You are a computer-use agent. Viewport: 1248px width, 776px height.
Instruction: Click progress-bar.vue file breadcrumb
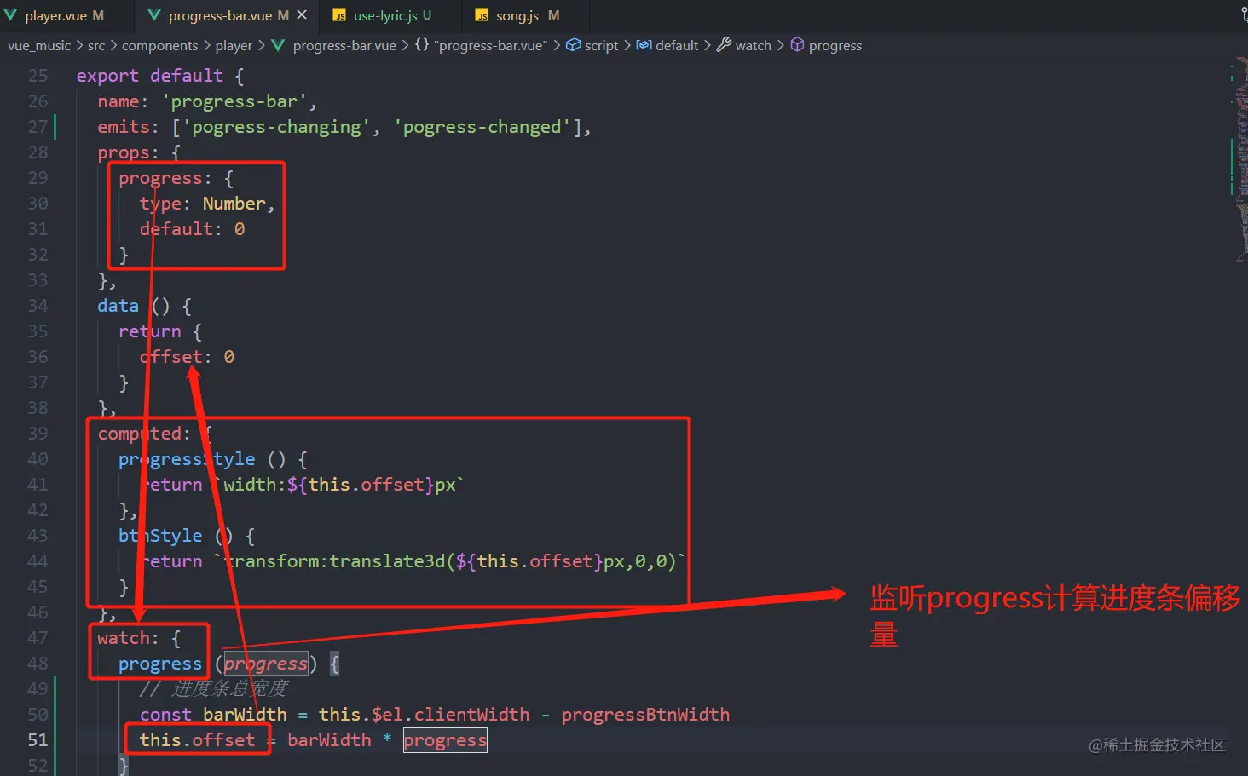coord(344,45)
